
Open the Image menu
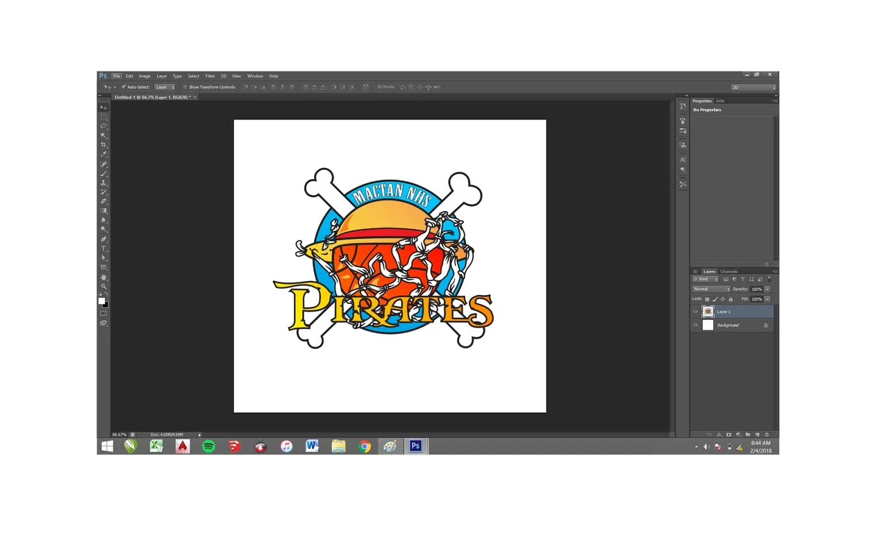[x=144, y=76]
